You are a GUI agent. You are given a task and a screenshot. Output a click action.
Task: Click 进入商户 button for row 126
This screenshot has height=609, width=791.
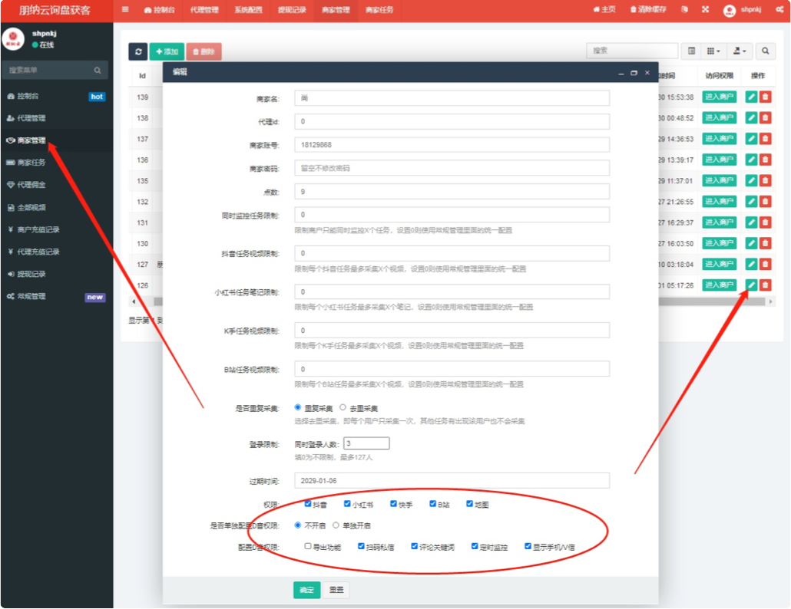click(x=720, y=285)
